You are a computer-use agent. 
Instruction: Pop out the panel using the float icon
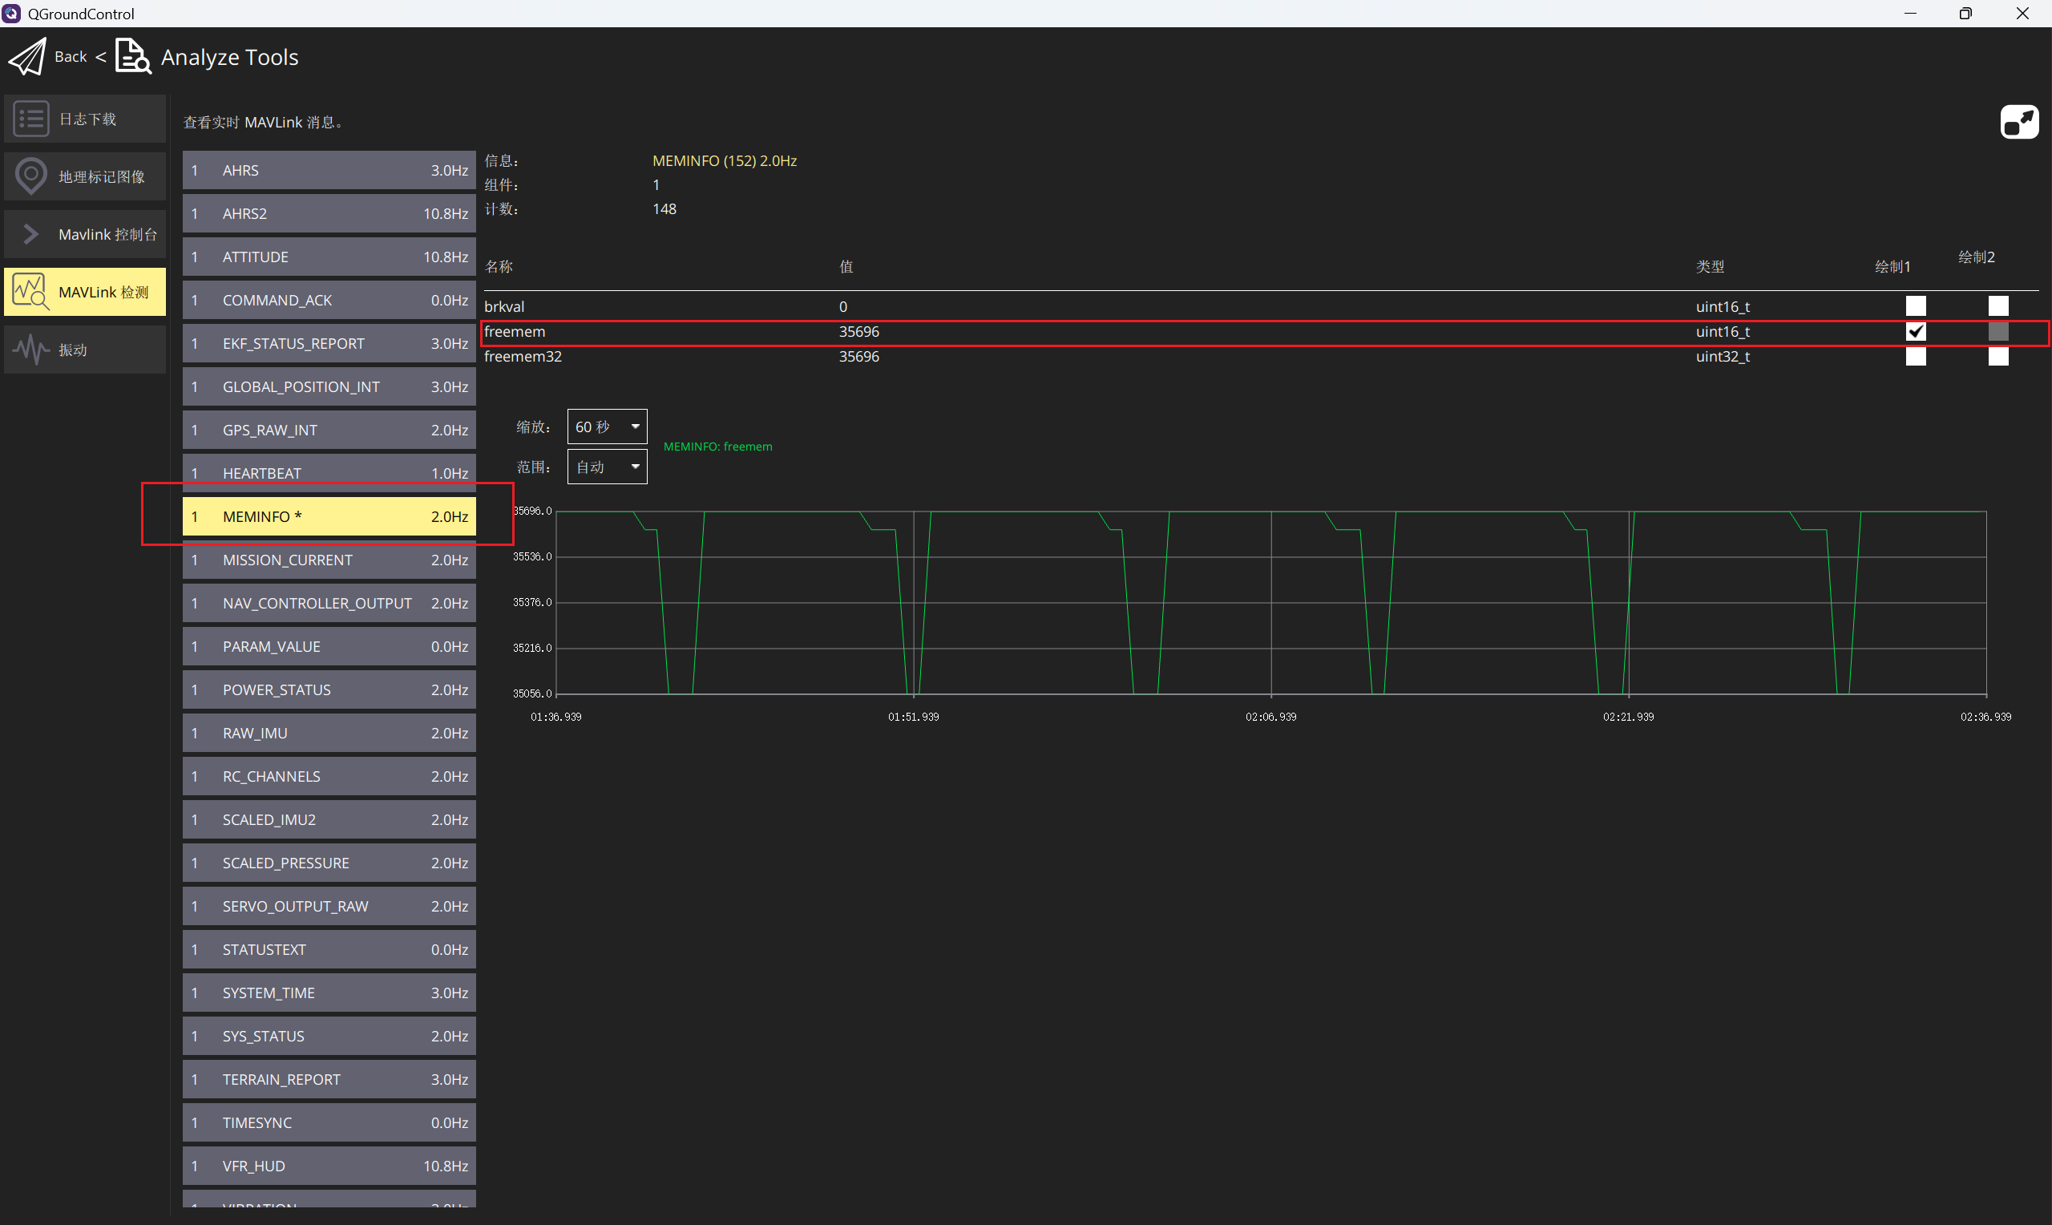[x=2018, y=122]
